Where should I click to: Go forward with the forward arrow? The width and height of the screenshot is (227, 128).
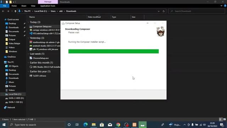click(x=8, y=11)
